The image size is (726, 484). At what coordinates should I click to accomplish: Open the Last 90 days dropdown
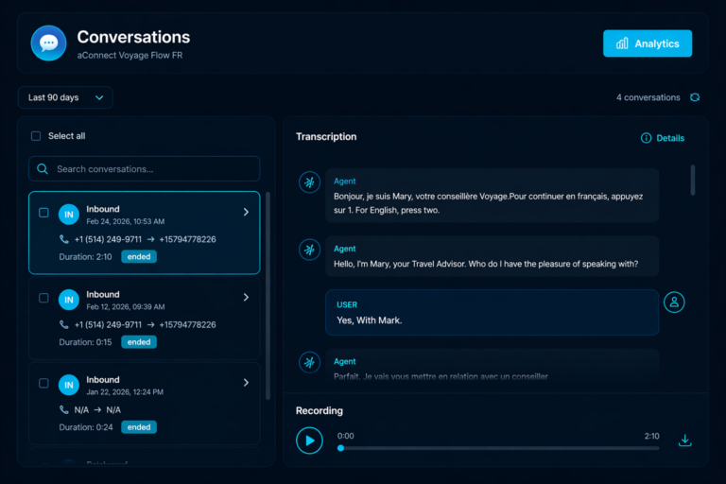[65, 97]
